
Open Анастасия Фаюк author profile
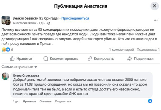(24, 23)
